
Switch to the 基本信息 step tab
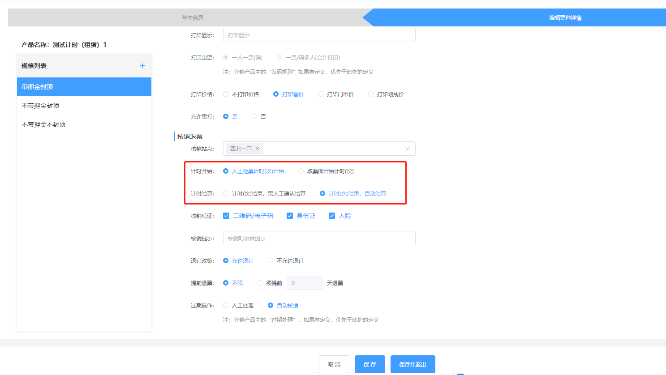pyautogui.click(x=192, y=18)
